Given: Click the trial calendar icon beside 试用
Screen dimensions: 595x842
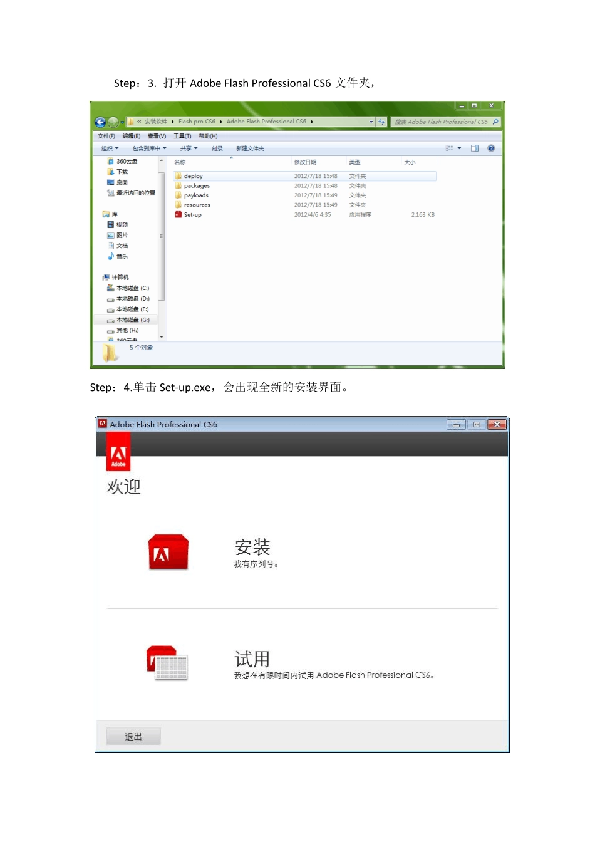Looking at the screenshot, I should 167,663.
